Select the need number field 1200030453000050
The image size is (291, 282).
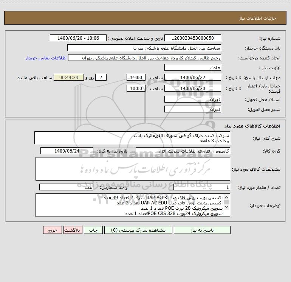(x=193, y=38)
